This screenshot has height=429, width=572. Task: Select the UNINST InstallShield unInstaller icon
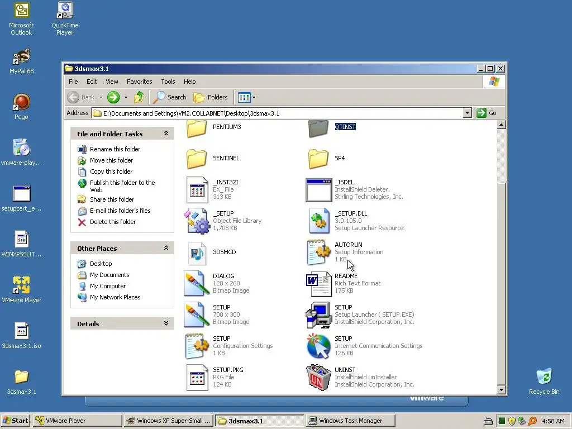[319, 377]
